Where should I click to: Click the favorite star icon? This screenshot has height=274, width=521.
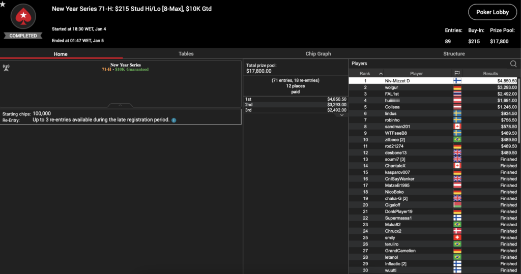3,4
